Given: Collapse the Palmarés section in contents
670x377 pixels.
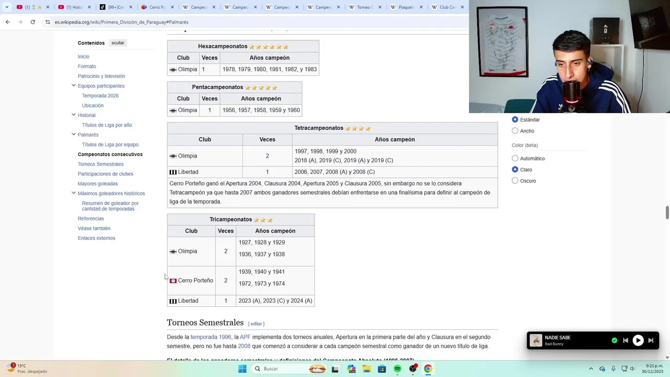Looking at the screenshot, I should pyautogui.click(x=73, y=134).
